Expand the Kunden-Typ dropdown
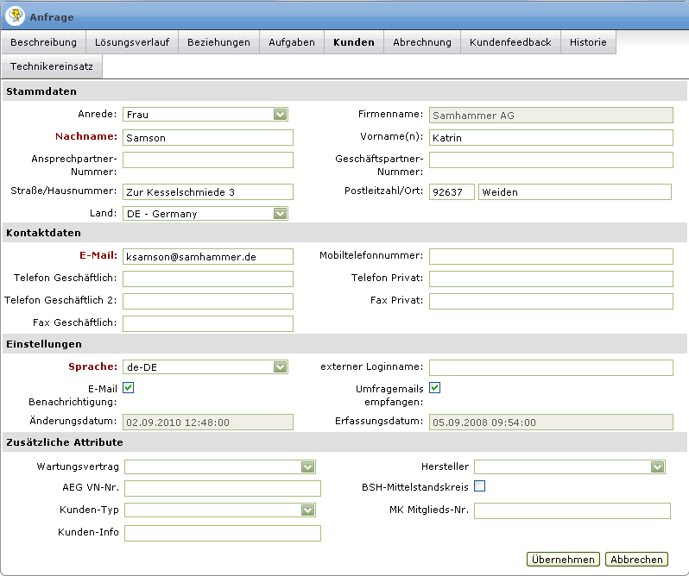Screen dimensions: 689x576 pyautogui.click(x=307, y=510)
